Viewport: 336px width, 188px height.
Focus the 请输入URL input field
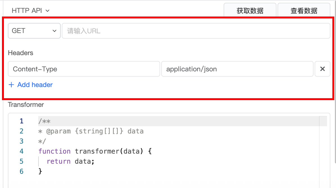pos(196,31)
